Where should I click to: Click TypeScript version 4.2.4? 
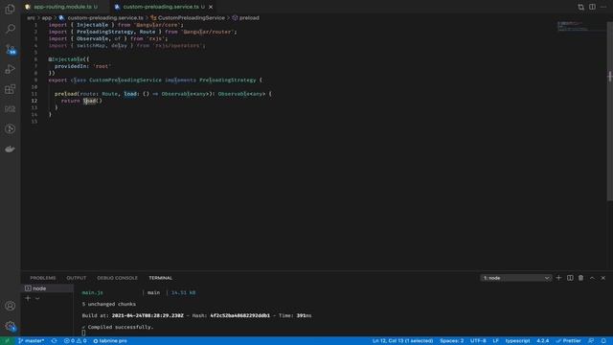tap(543, 341)
